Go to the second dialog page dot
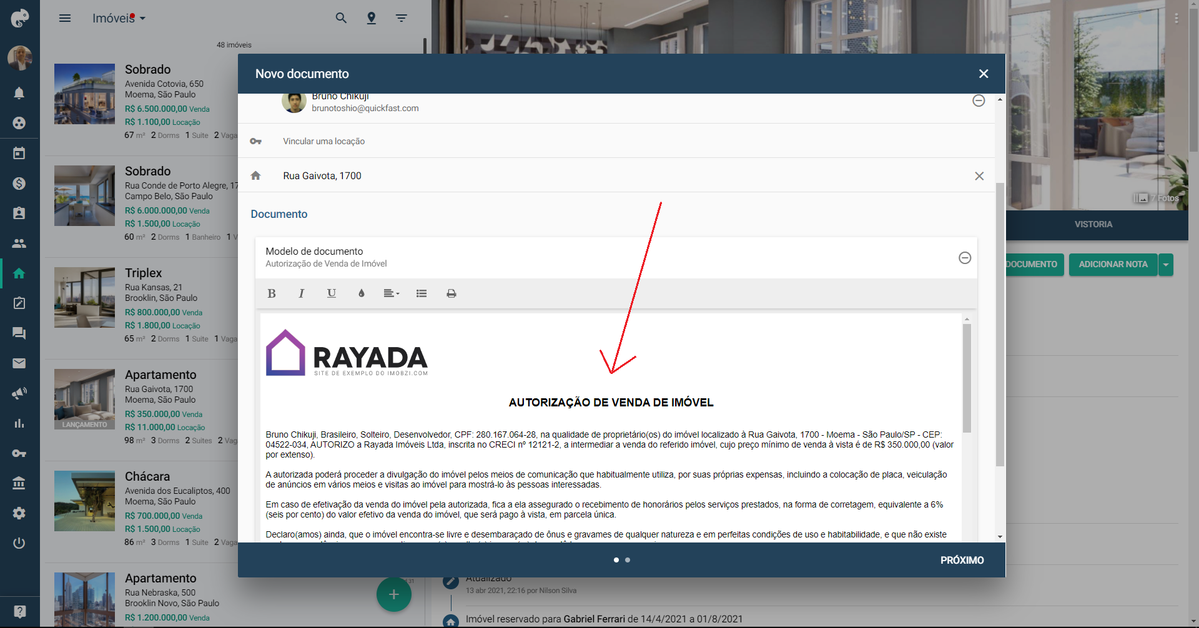This screenshot has height=628, width=1199. coord(628,560)
